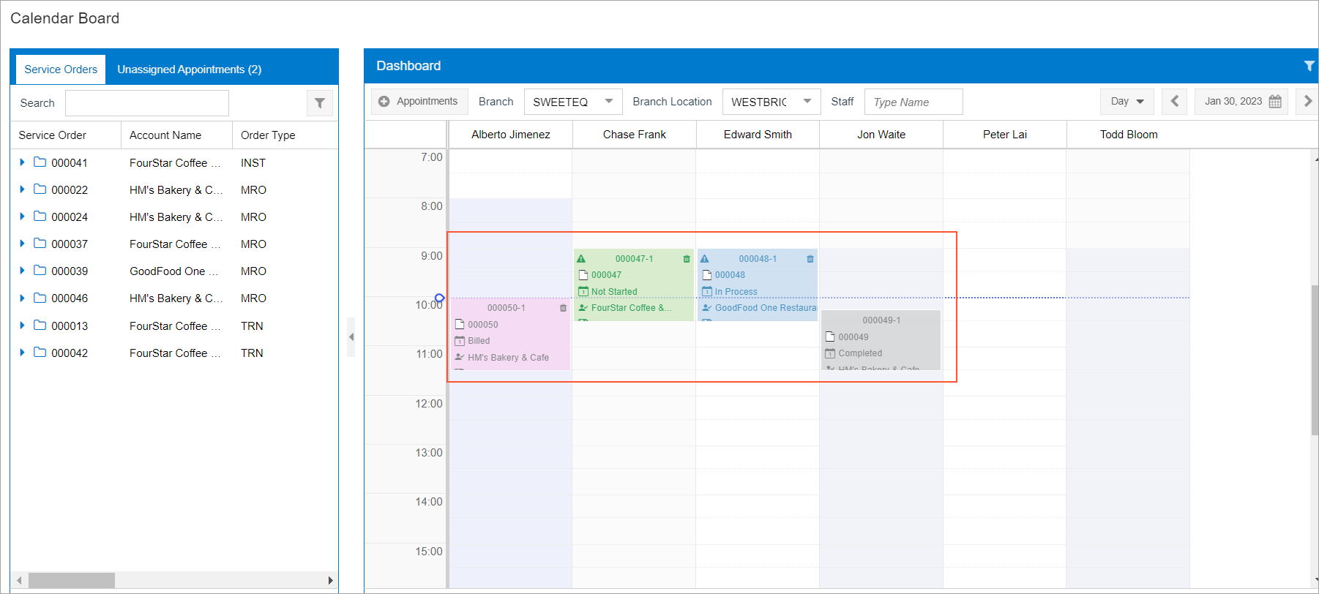Click the Service Orders search filter icon
1319x594 pixels.
coord(320,103)
